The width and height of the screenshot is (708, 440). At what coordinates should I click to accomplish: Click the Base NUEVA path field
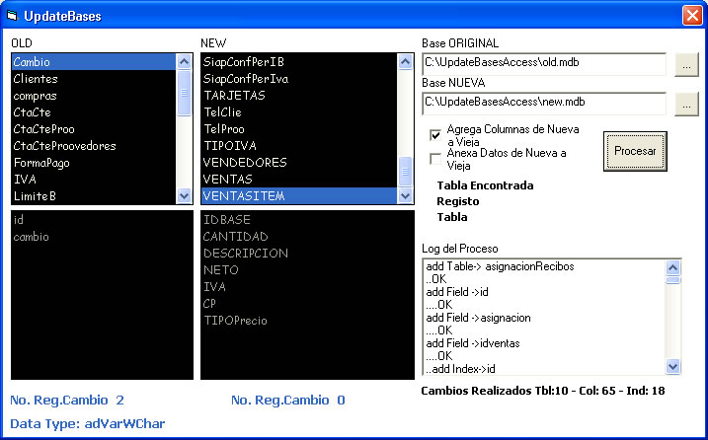tap(544, 103)
